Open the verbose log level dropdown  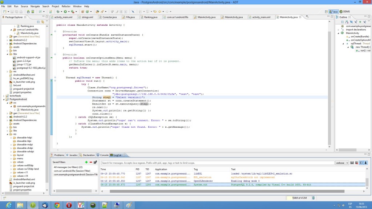342,163
